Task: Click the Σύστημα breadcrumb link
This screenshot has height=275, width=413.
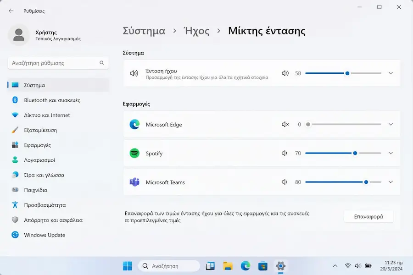Action: pyautogui.click(x=144, y=31)
